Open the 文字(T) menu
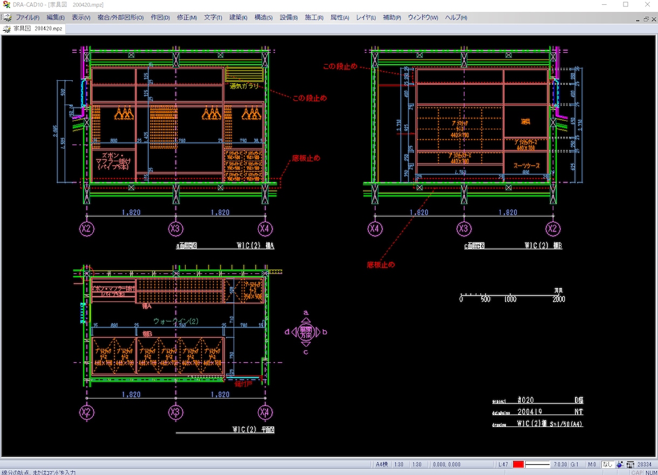Viewport: 658px width, 475px height. 213,17
